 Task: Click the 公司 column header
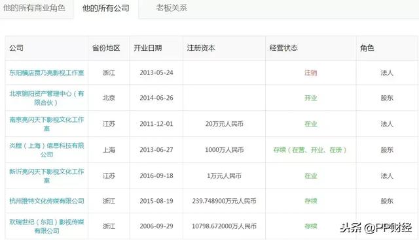16,48
